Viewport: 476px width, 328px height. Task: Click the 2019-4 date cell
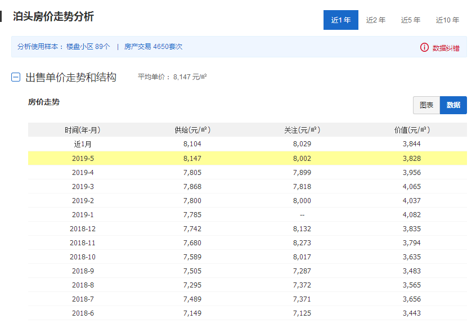tap(83, 172)
